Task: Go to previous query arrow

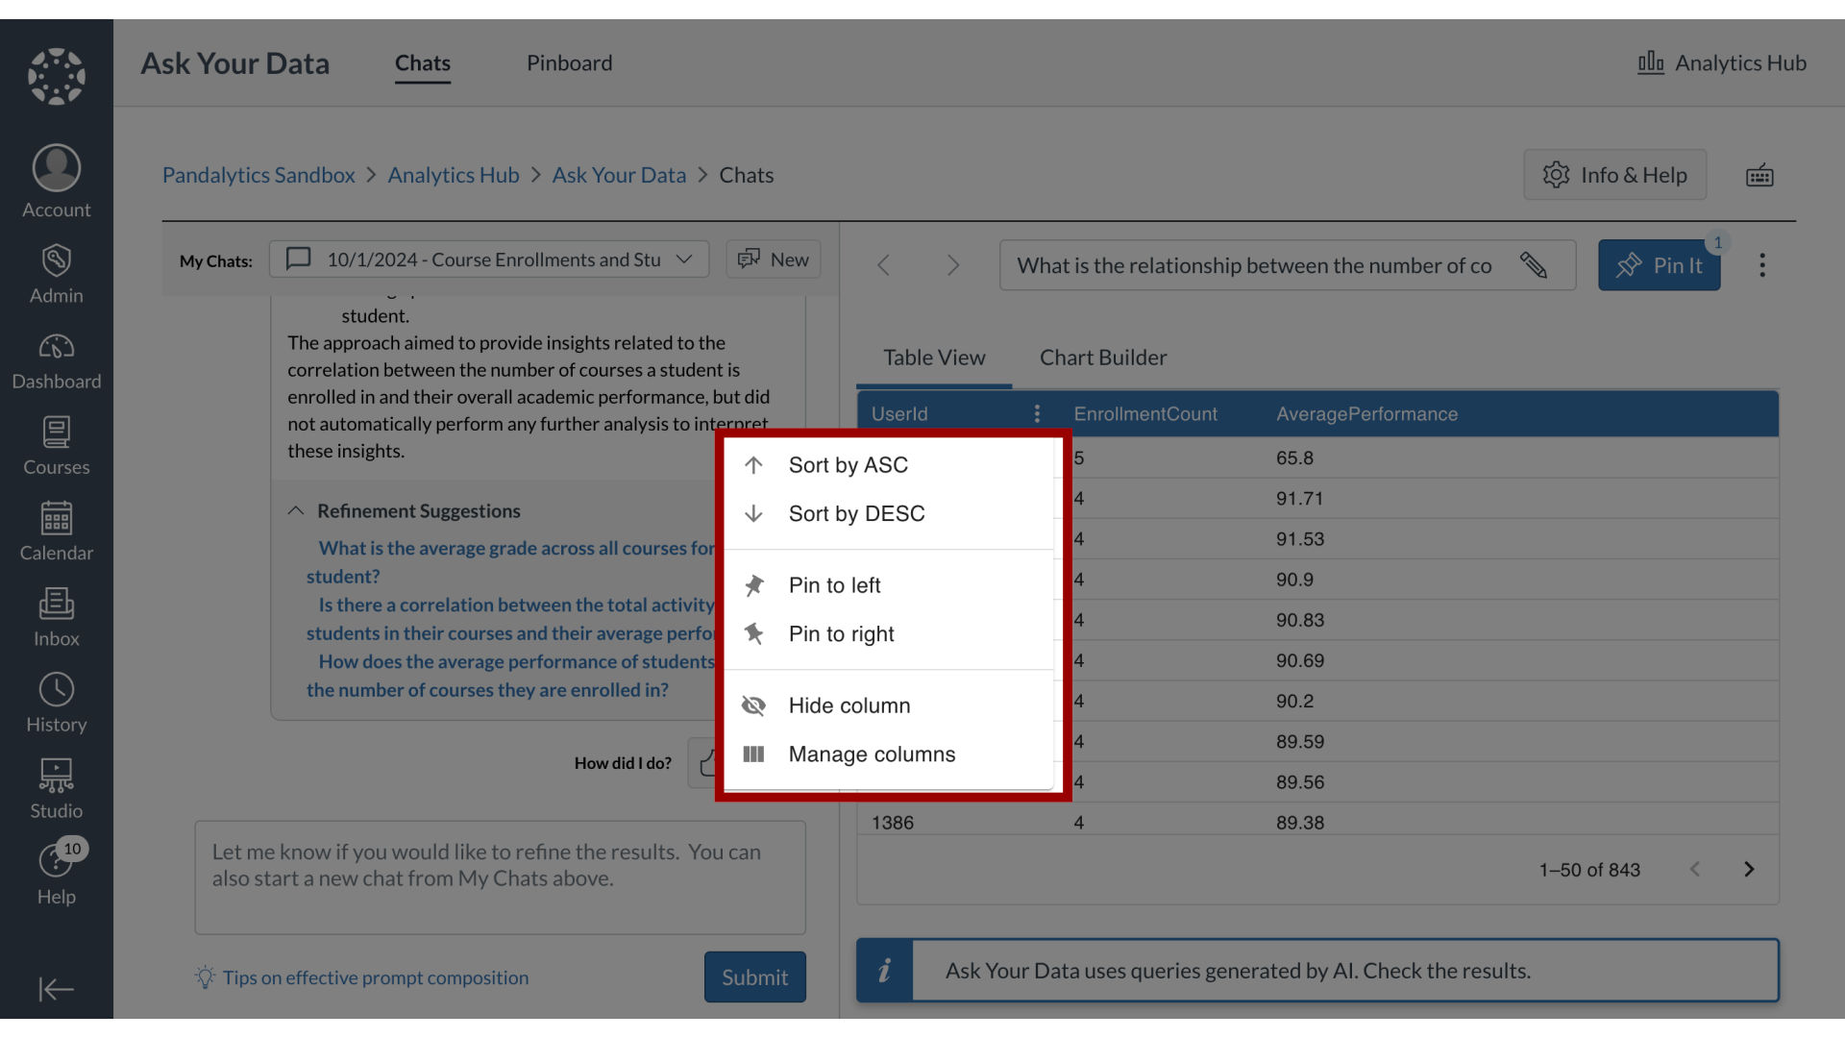Action: coord(883,265)
